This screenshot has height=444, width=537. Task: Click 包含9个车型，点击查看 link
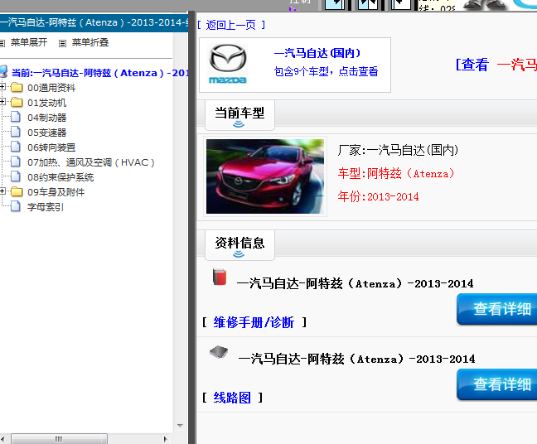tap(326, 71)
